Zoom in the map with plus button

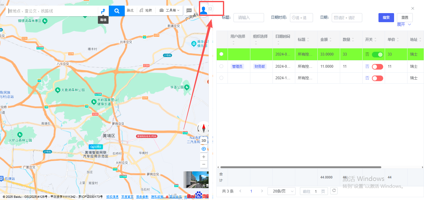point(204,157)
